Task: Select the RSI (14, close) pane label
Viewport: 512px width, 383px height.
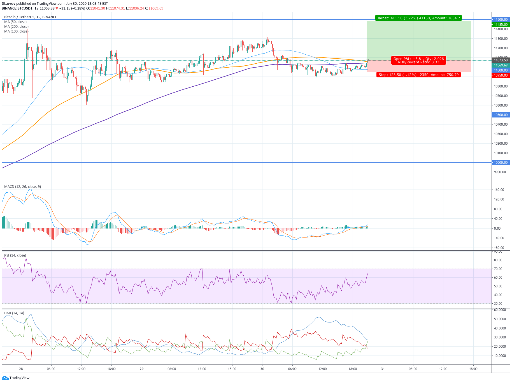Action: pyautogui.click(x=15, y=255)
